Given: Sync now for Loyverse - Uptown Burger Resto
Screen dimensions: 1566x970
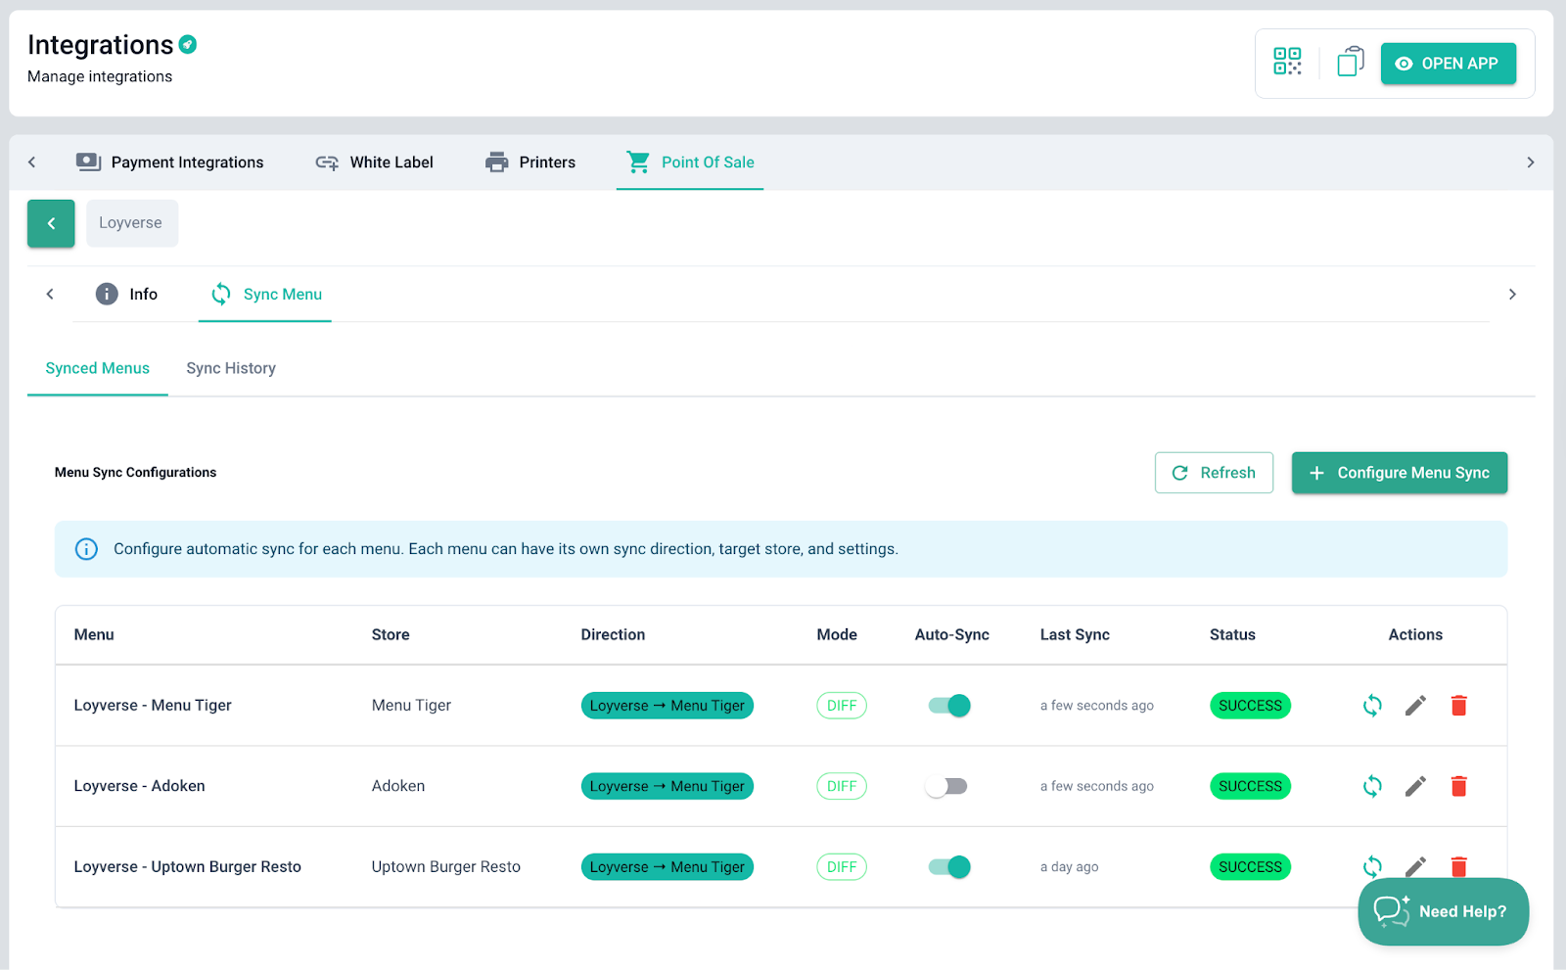Looking at the screenshot, I should pos(1372,866).
